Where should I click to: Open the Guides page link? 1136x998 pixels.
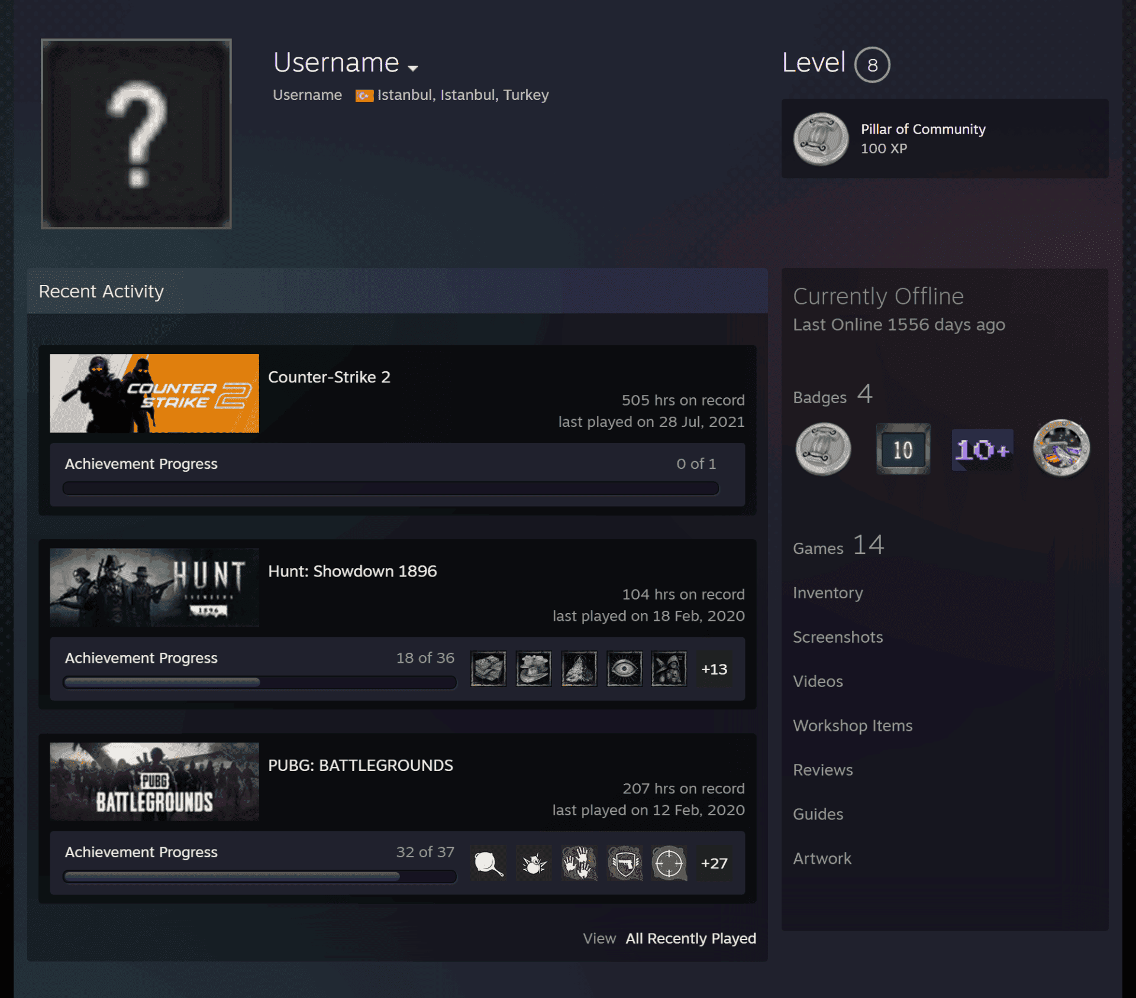tap(818, 814)
